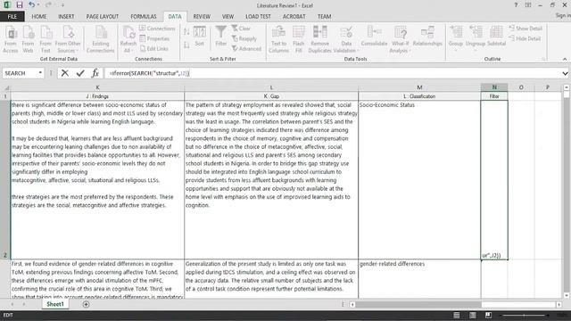Click Advanced filter button
Screen dimensions: 571x321
[246, 48]
